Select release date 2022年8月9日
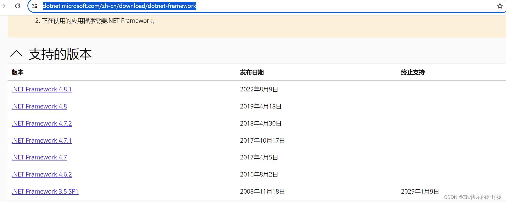Image resolution: width=506 pixels, height=202 pixels. pyautogui.click(x=259, y=89)
